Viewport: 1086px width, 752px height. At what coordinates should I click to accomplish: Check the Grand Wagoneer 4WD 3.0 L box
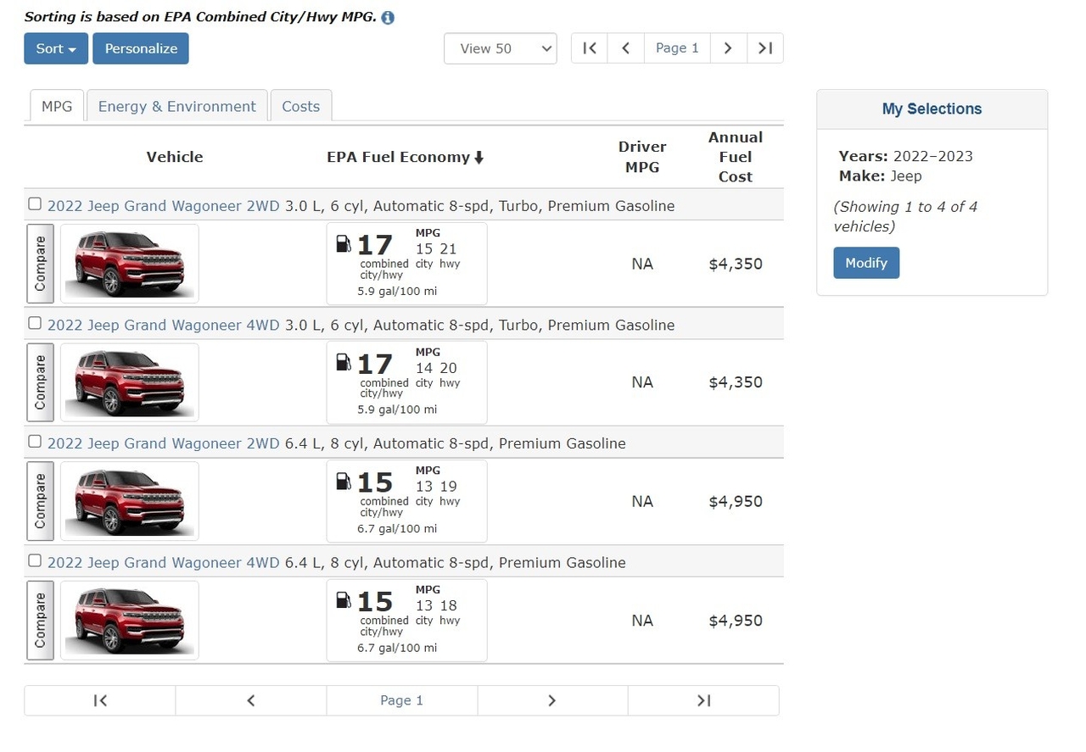pos(35,322)
